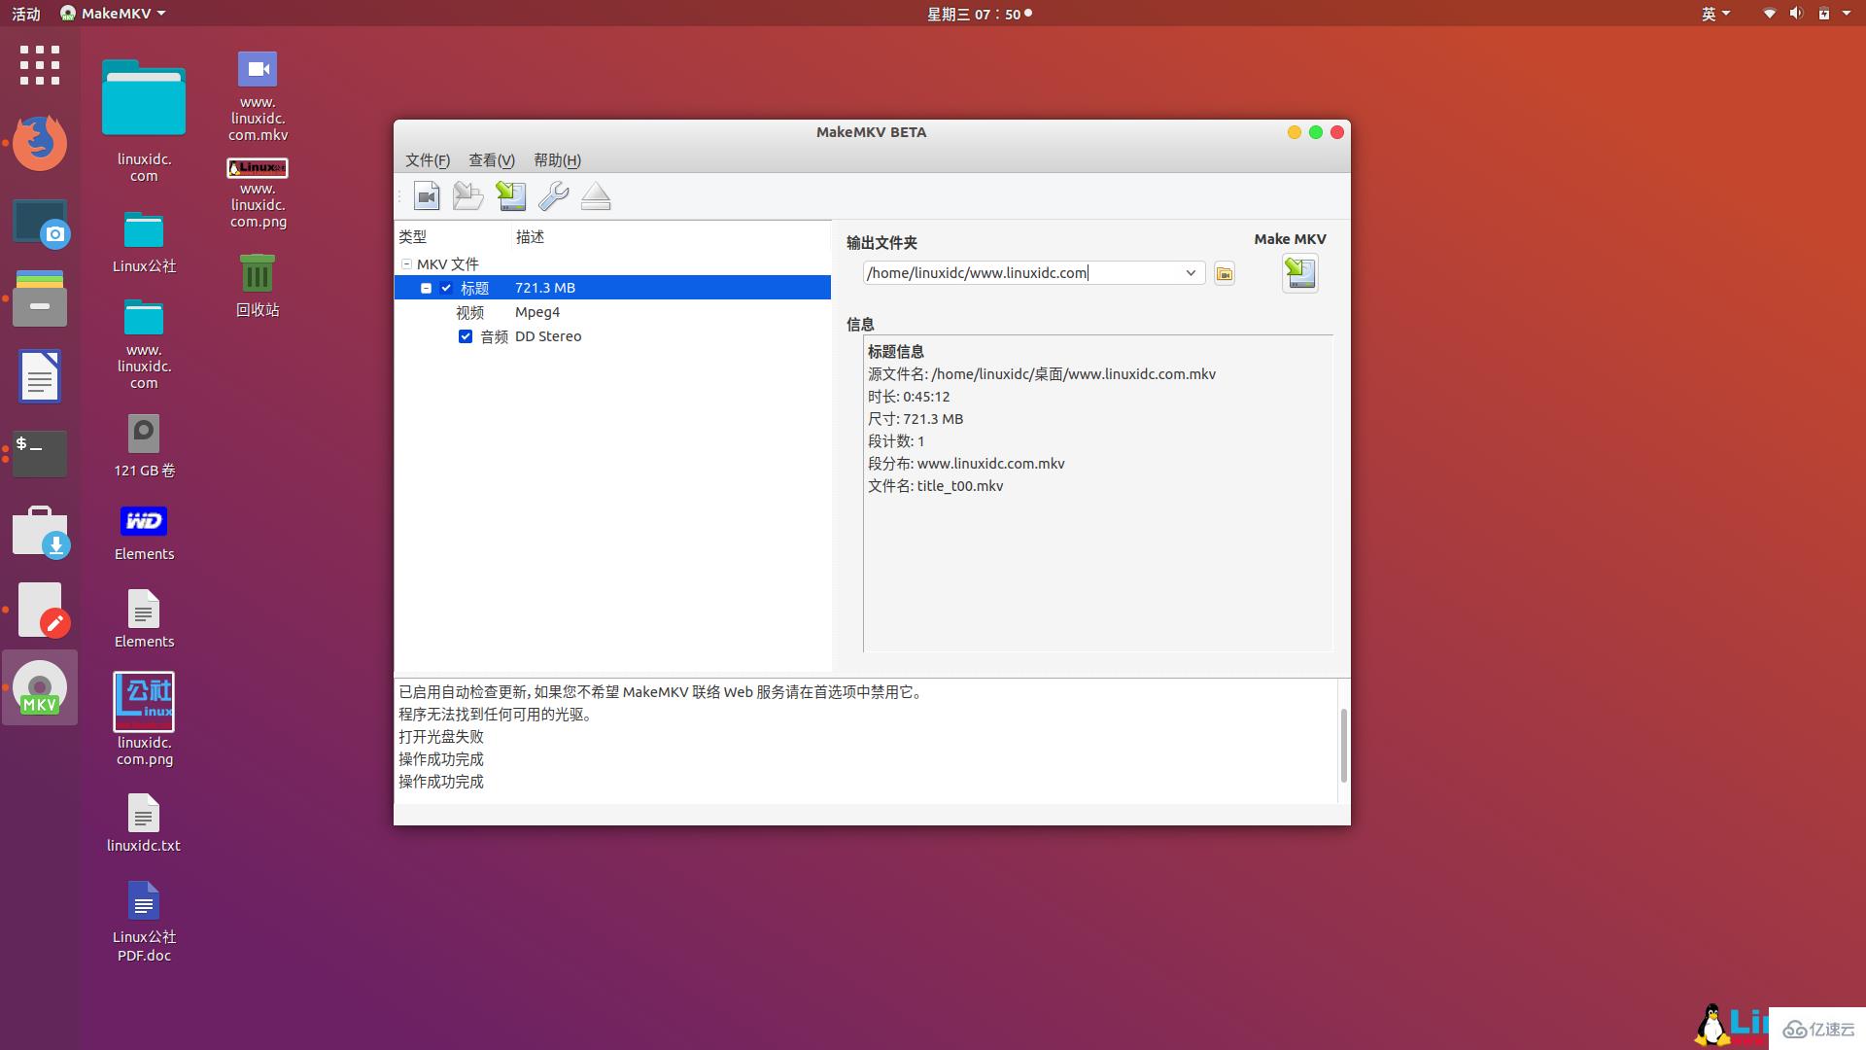
Task: Select the www.linuxidc.com.mkv desktop file
Action: click(x=258, y=96)
